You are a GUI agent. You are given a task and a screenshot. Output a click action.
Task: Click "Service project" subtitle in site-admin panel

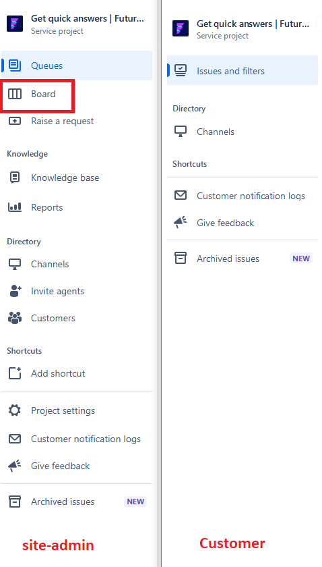click(57, 31)
